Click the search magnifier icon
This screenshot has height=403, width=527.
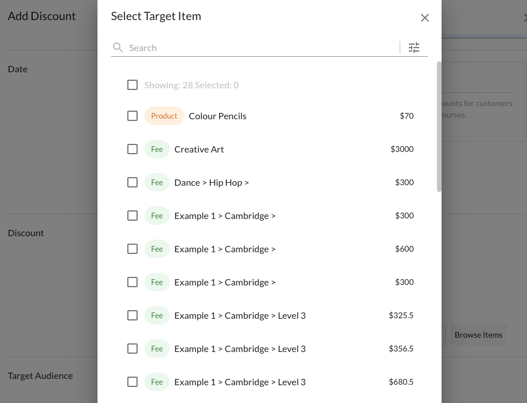point(118,48)
